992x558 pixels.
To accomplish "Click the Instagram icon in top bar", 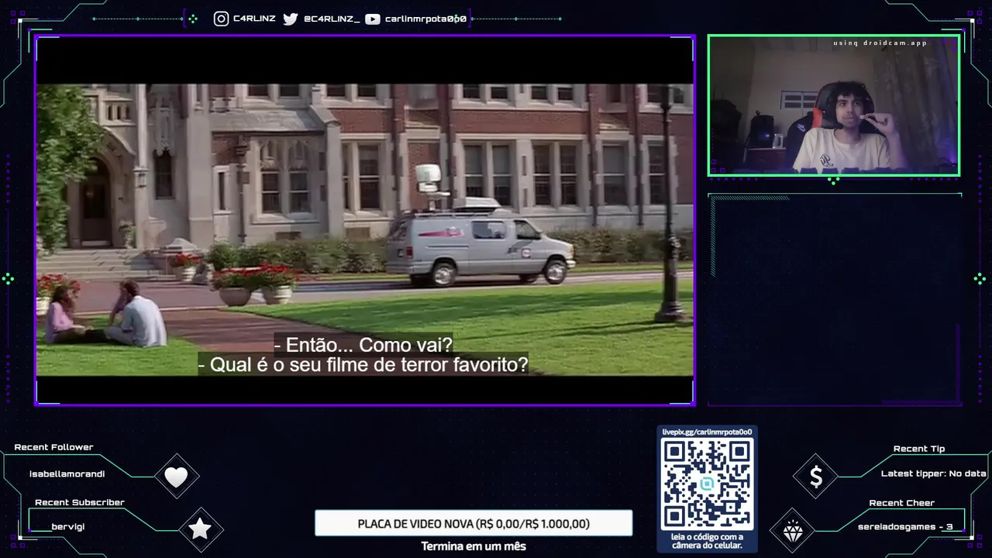I will click(221, 19).
